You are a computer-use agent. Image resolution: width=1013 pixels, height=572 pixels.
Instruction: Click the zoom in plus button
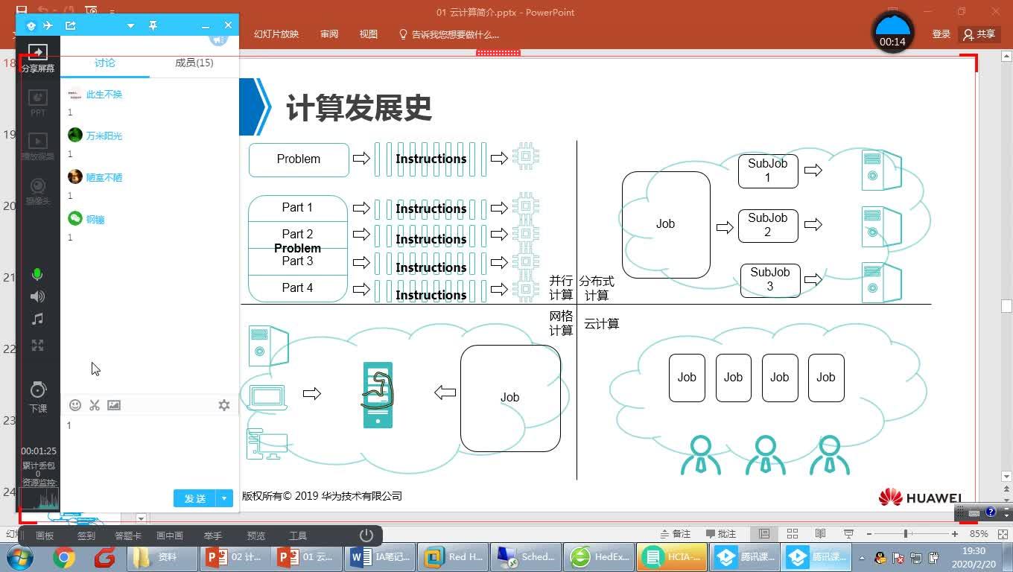[955, 534]
